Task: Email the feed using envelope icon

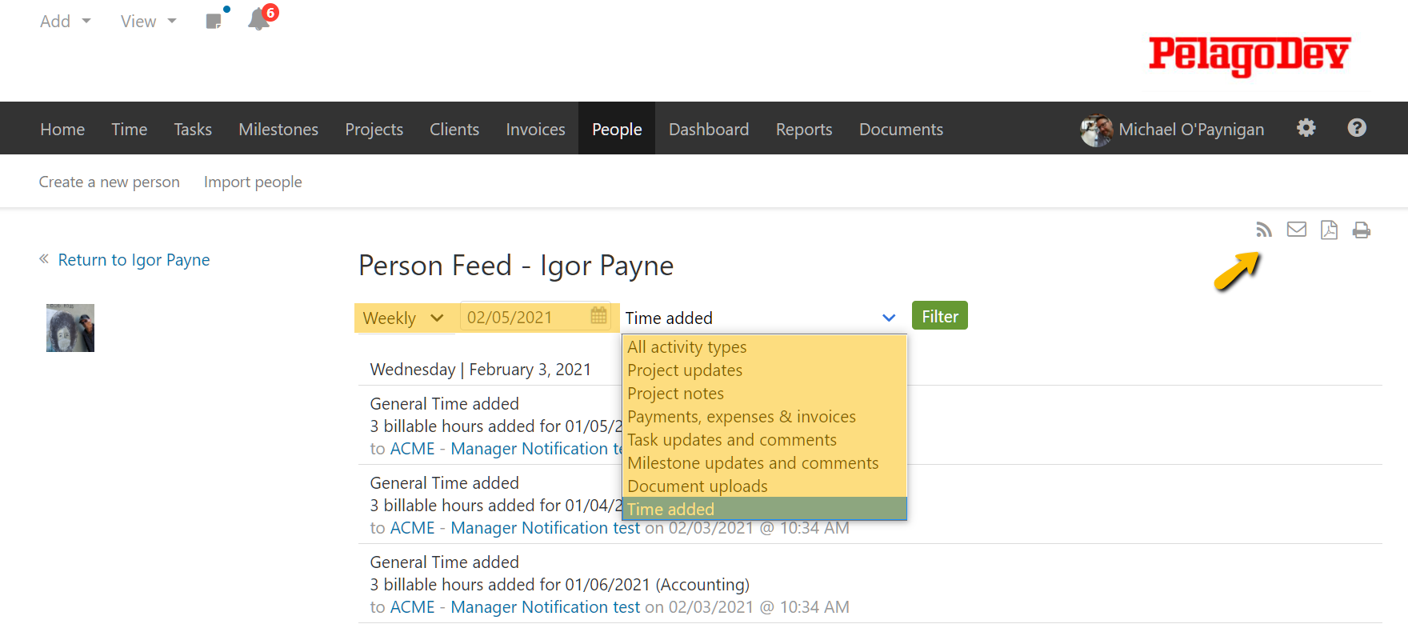Action: coord(1297,230)
